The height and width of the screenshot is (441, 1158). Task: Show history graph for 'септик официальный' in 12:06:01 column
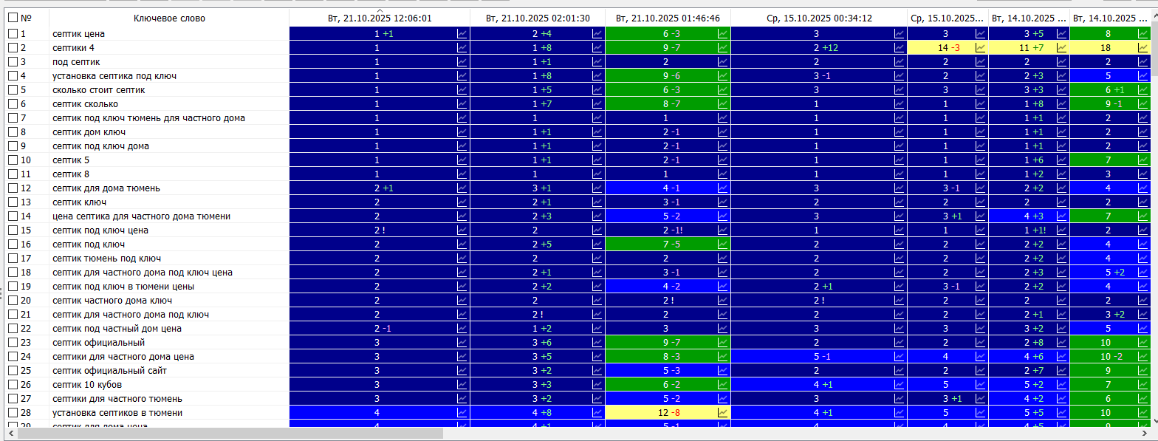[x=462, y=342]
